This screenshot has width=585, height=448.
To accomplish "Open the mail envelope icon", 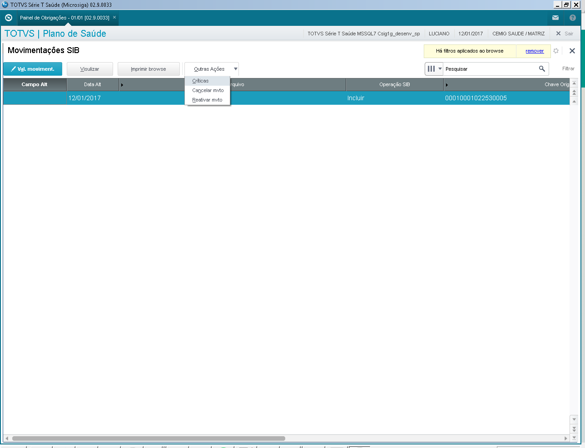I will coord(555,18).
